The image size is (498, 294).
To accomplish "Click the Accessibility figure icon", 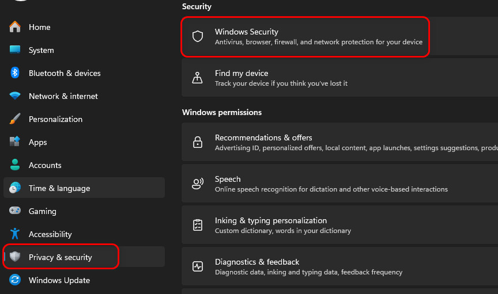I will (15, 234).
